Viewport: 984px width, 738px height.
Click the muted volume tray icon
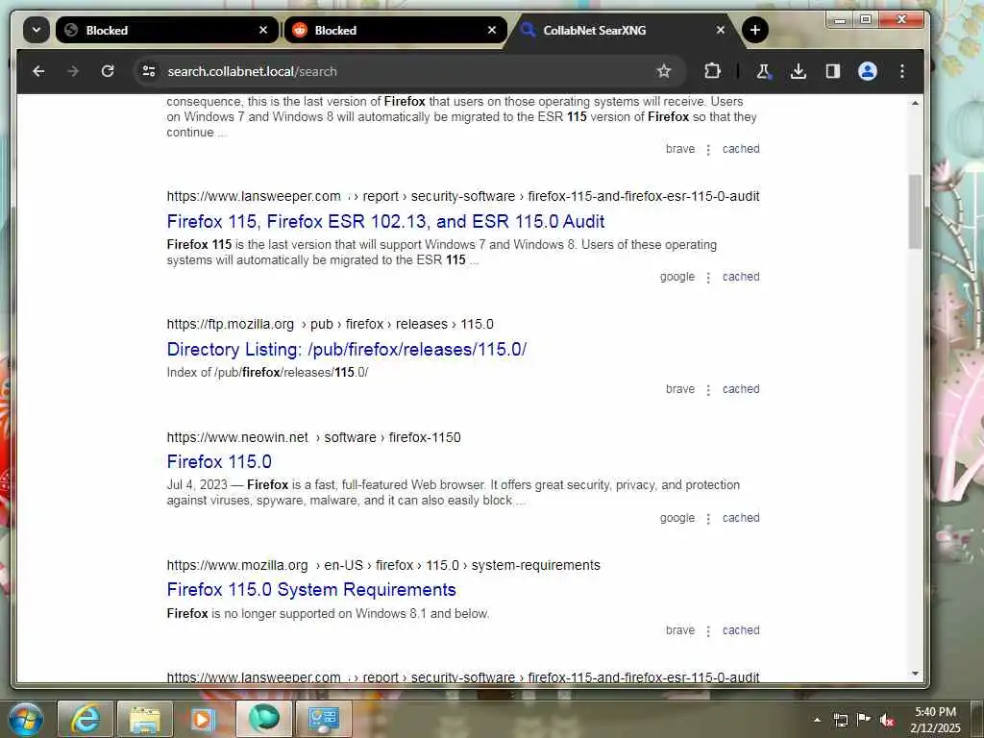click(x=887, y=720)
